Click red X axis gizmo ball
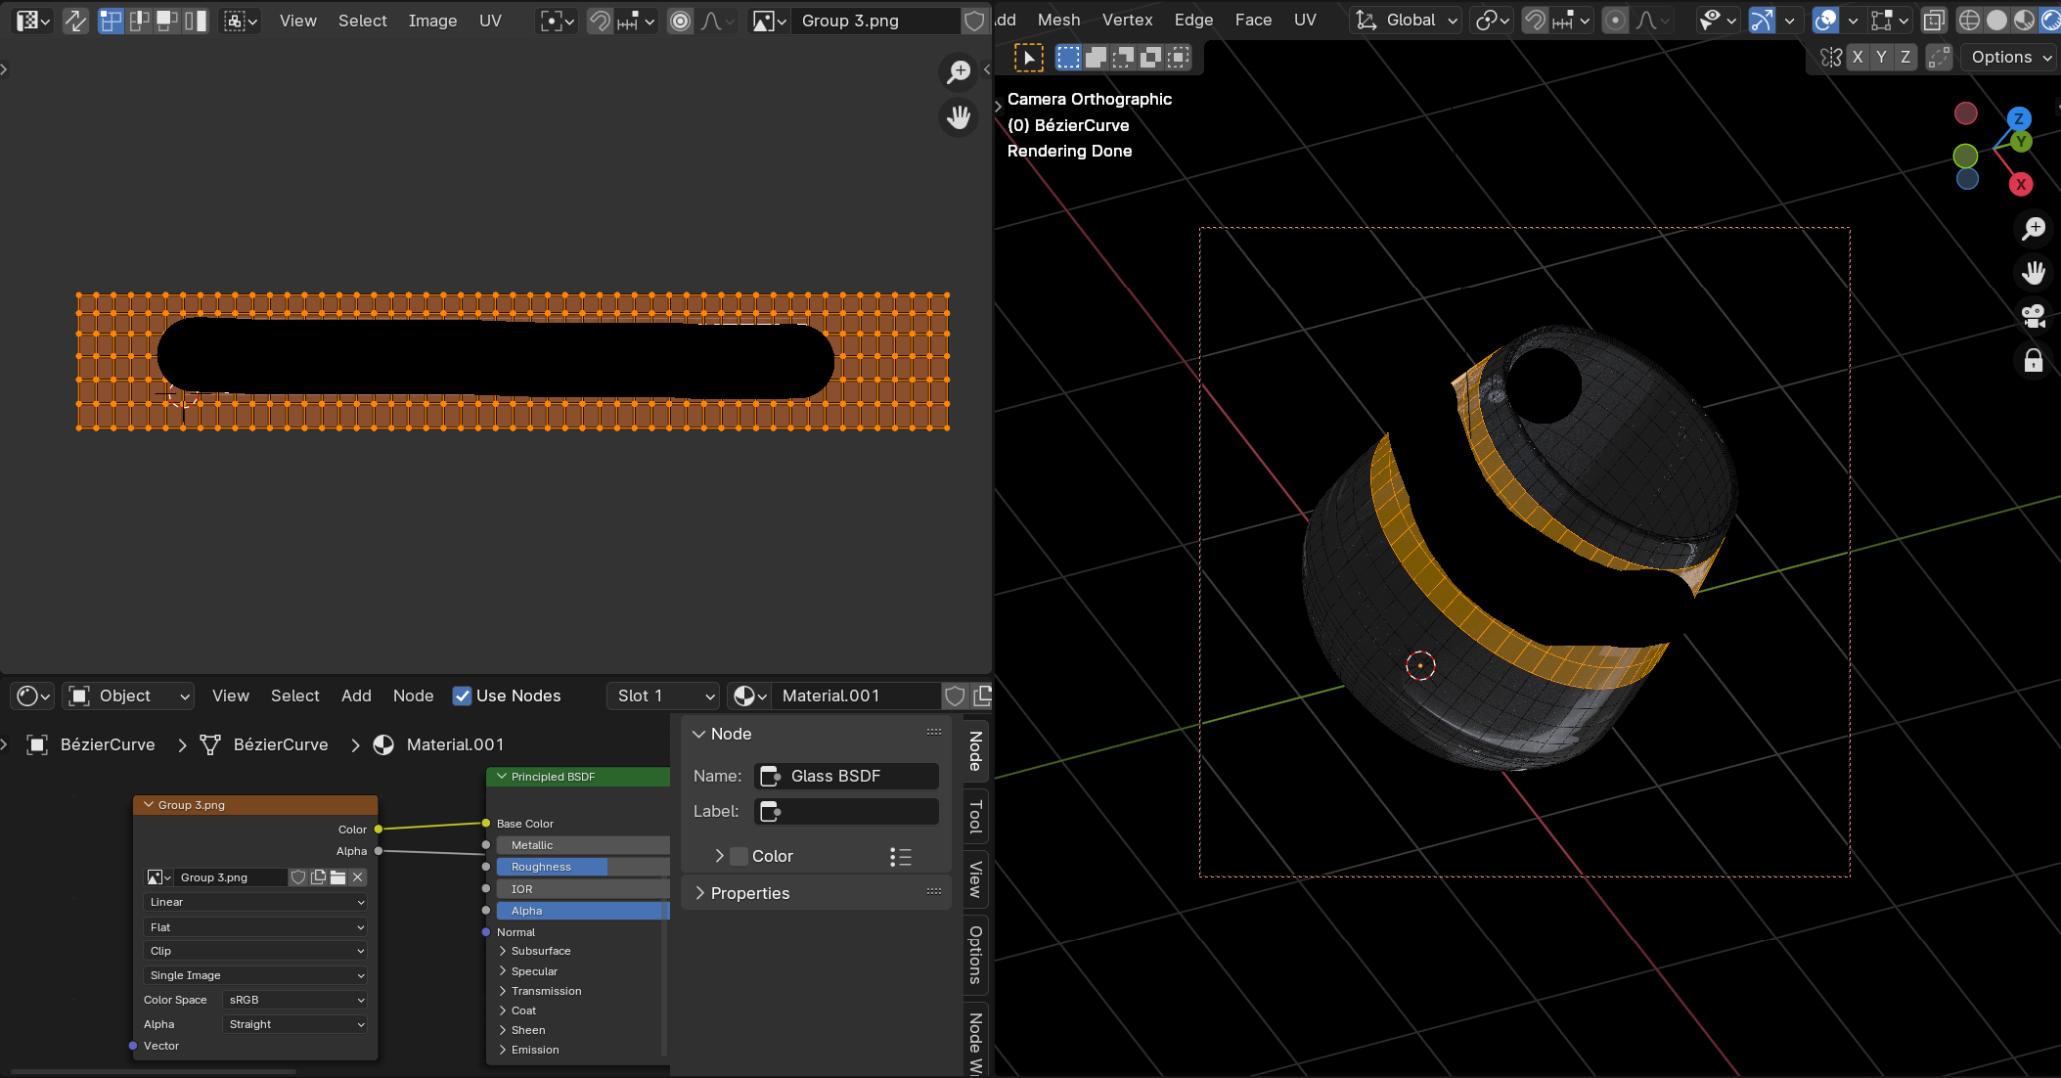This screenshot has height=1078, width=2061. pos(2021,185)
